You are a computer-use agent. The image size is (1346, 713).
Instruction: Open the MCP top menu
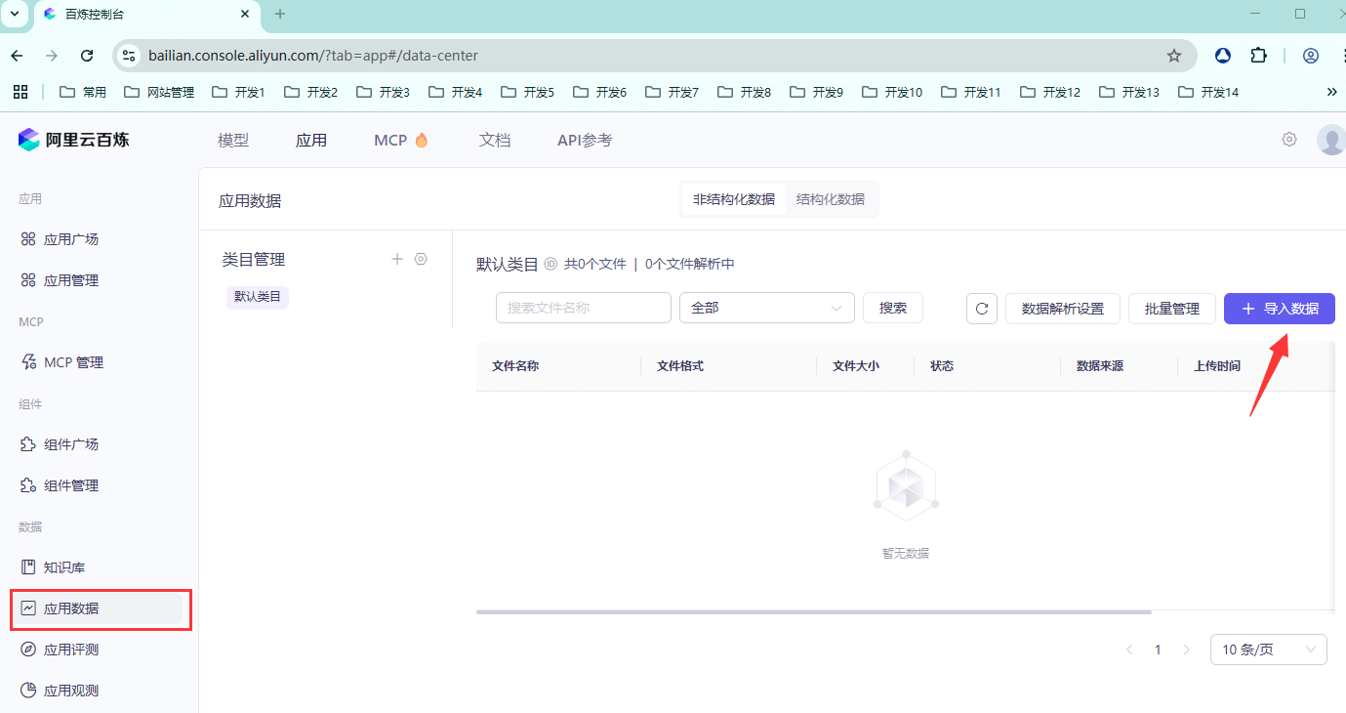pyautogui.click(x=390, y=141)
